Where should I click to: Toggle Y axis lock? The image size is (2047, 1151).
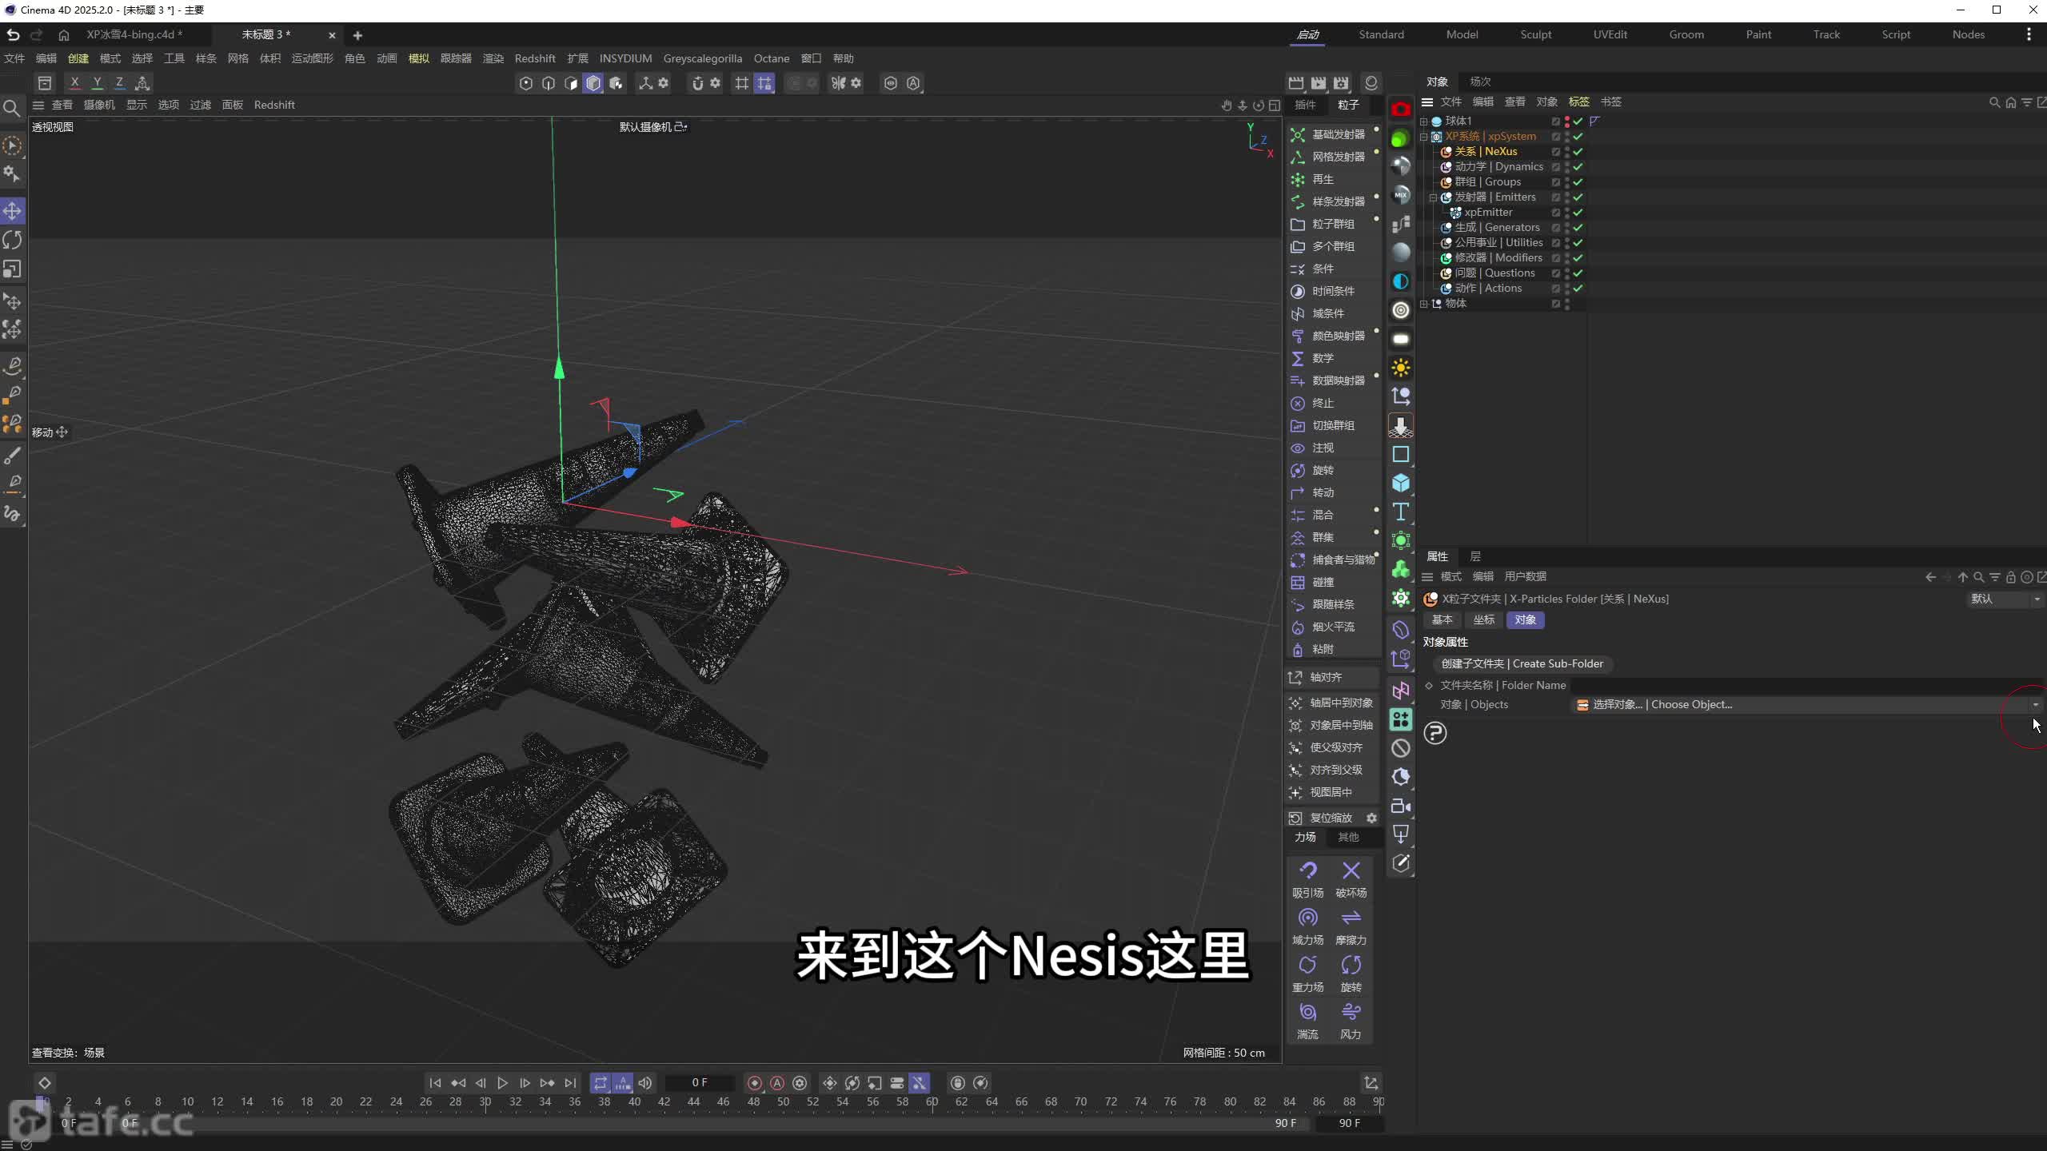point(97,82)
